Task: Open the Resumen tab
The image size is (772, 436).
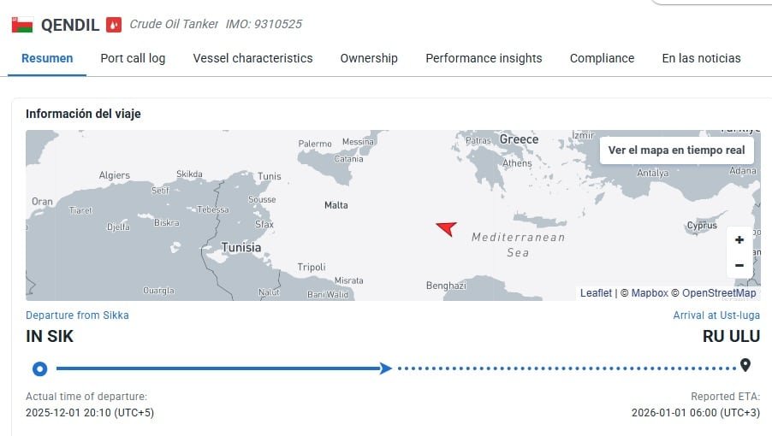Action: tap(47, 58)
